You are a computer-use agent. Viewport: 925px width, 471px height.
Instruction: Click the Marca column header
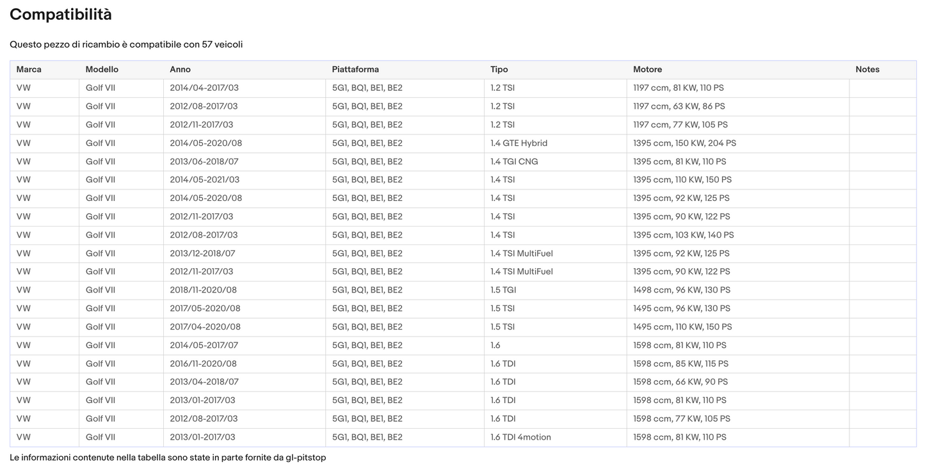tap(29, 69)
